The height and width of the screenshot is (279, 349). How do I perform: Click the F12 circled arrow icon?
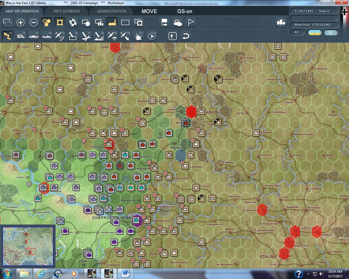(x=151, y=36)
